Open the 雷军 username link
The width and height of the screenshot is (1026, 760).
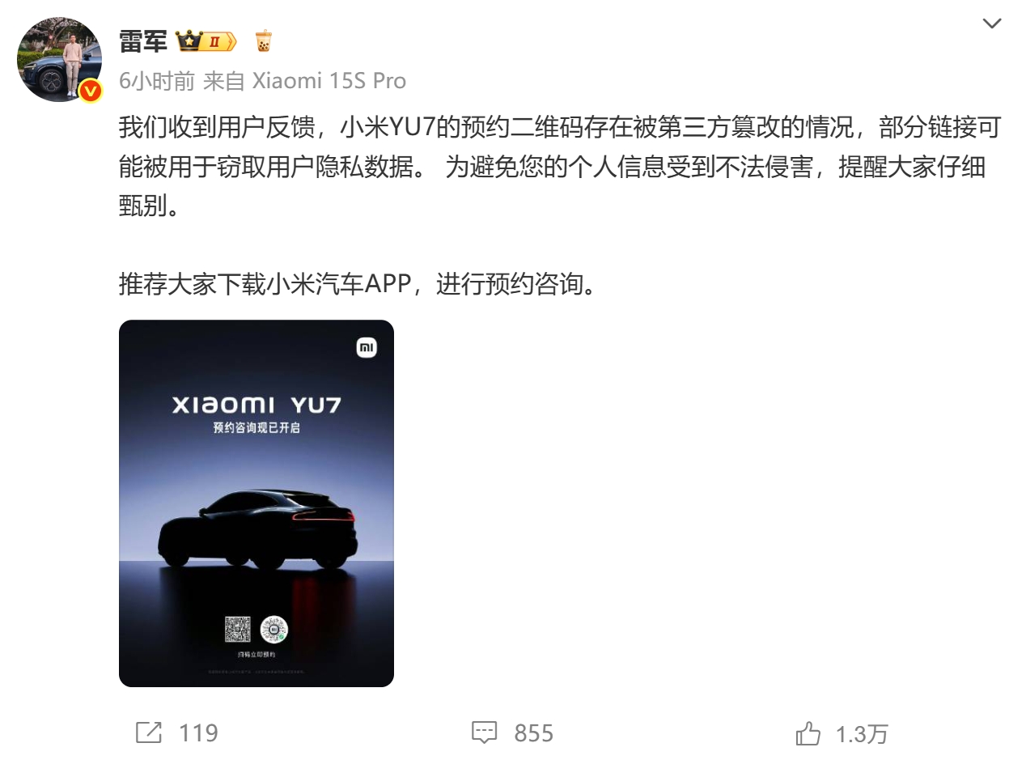(x=143, y=40)
